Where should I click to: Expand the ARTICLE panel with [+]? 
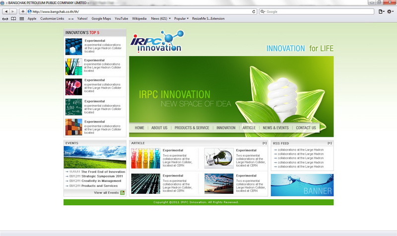tap(265, 143)
